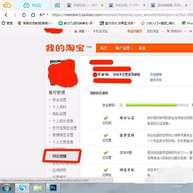
Task: Click the green security level bar
Action: click(157, 105)
